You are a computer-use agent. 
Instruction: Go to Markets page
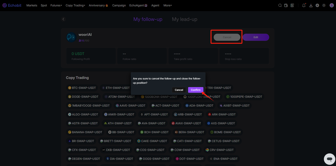(x=32, y=5)
